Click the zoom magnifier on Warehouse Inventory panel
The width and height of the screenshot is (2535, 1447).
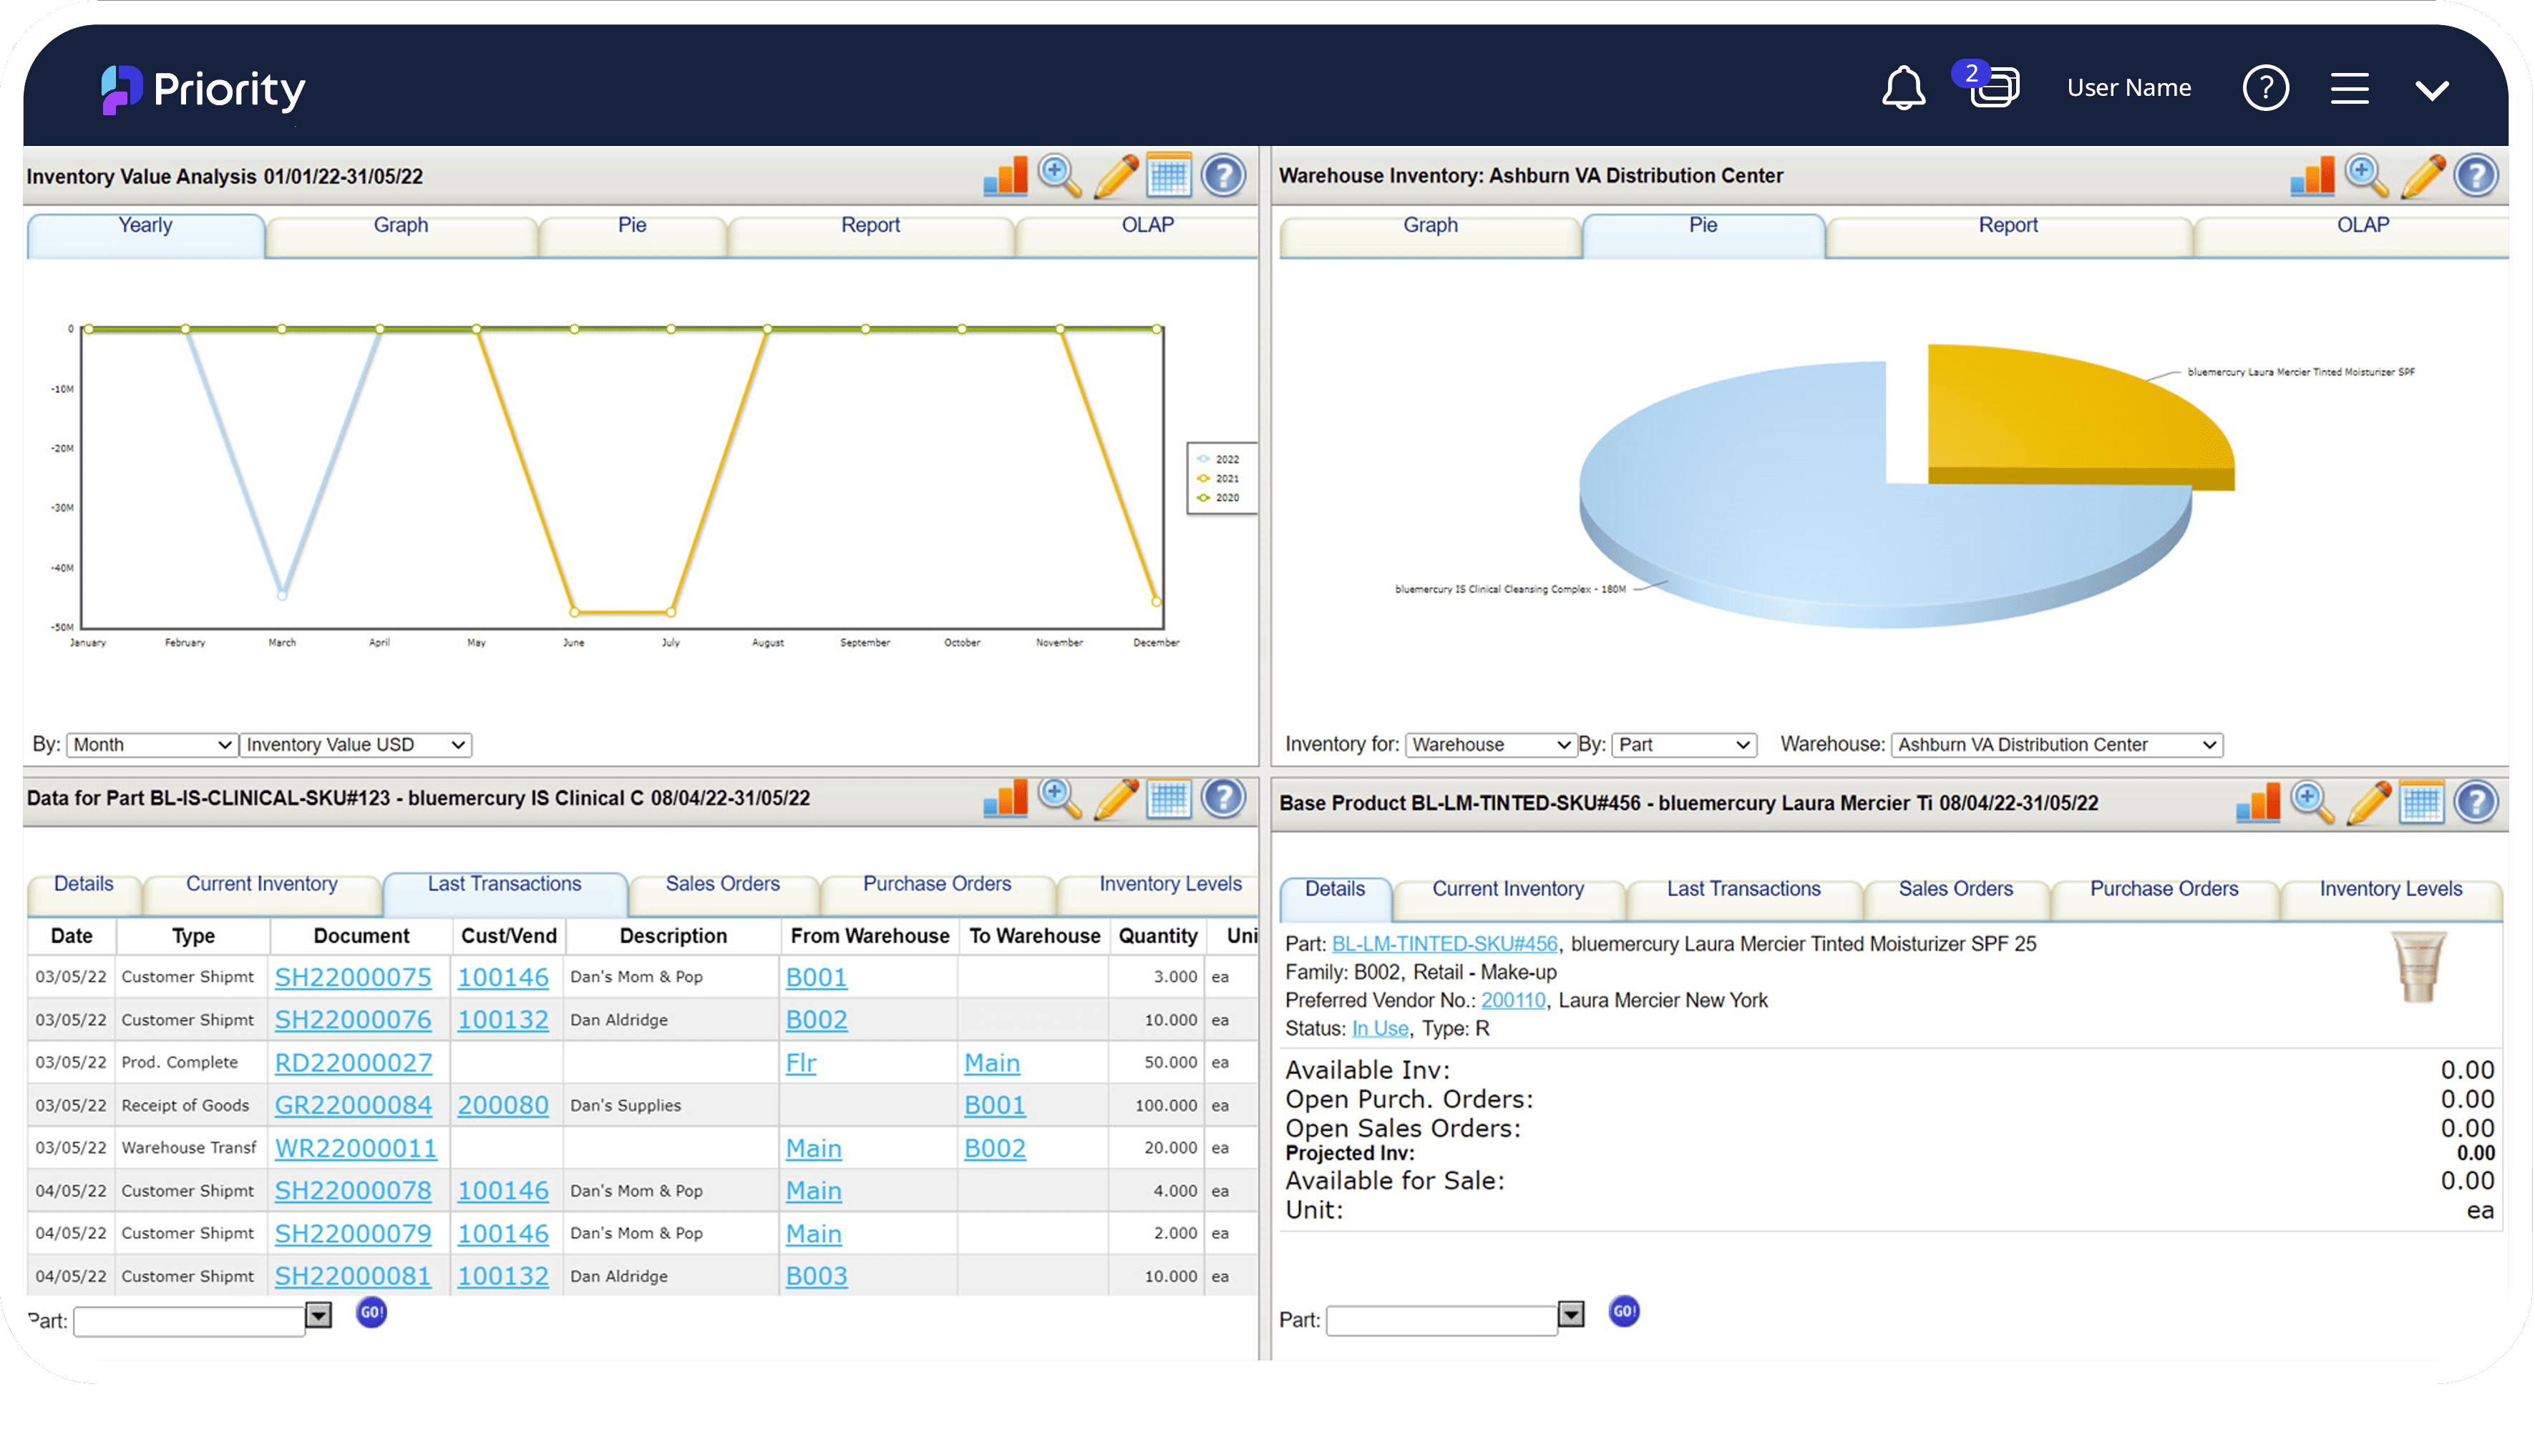tap(2364, 176)
